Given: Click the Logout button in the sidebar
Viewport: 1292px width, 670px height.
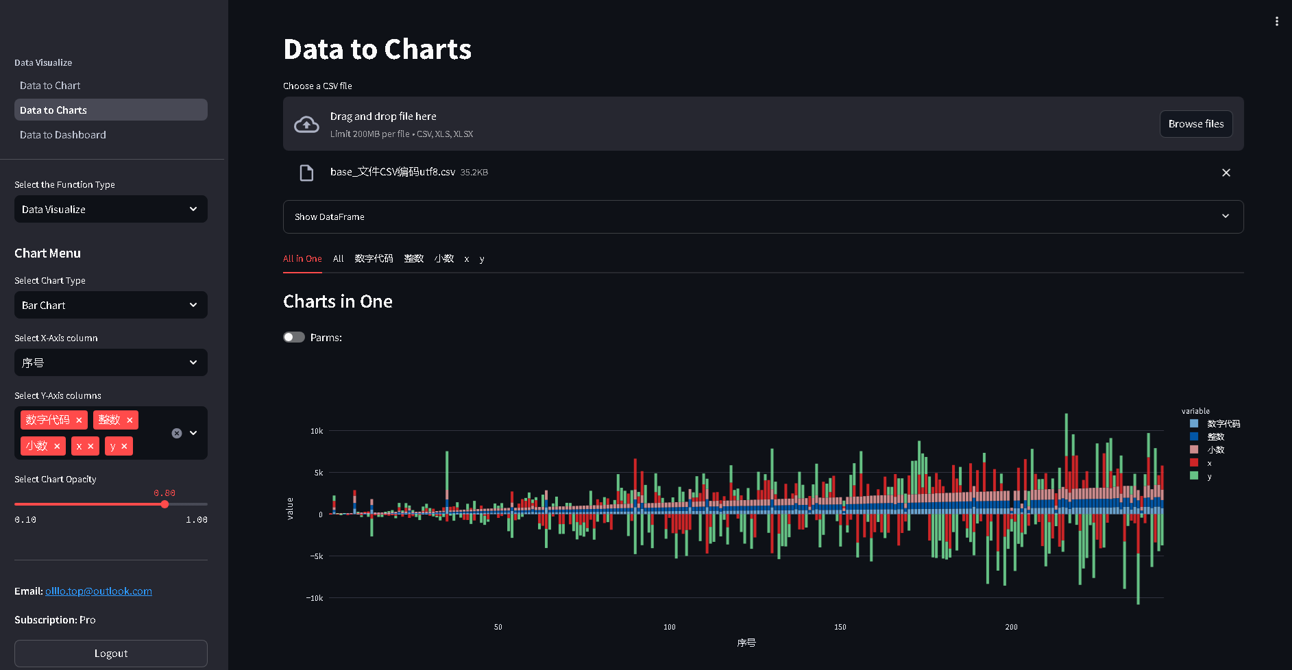Looking at the screenshot, I should point(110,653).
